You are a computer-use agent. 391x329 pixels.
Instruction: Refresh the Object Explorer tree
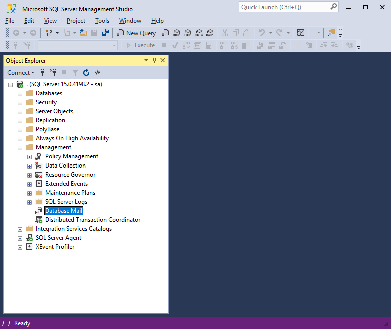click(86, 73)
